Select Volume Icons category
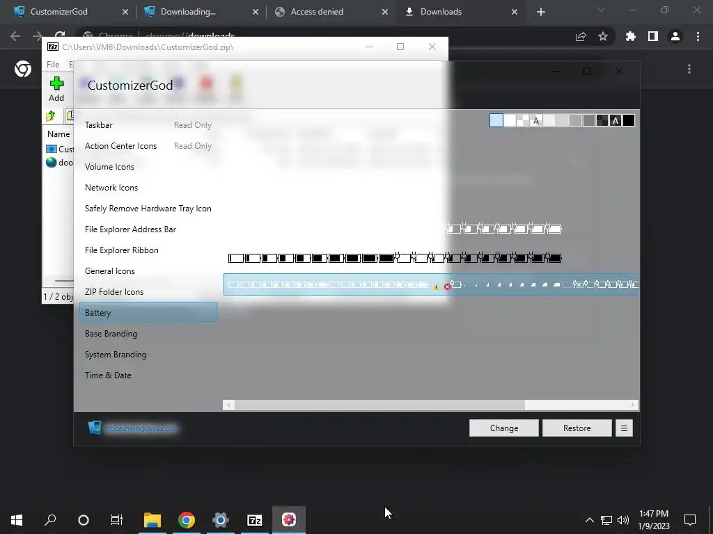The width and height of the screenshot is (713, 534). pos(148,167)
